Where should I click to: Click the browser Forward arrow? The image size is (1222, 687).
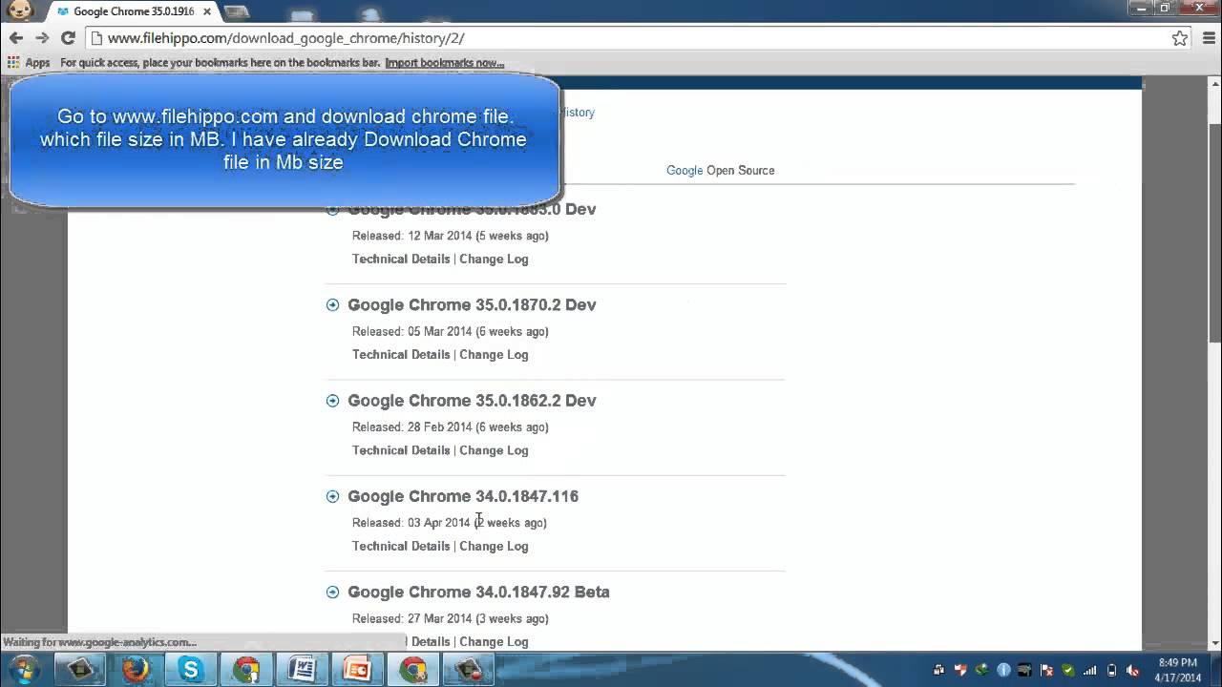point(42,38)
